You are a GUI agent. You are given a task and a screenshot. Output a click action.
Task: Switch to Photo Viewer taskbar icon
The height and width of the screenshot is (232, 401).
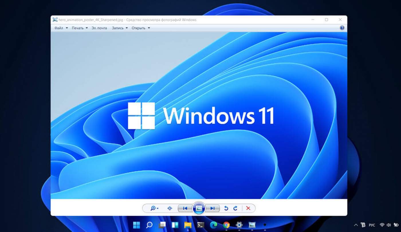tap(252, 225)
